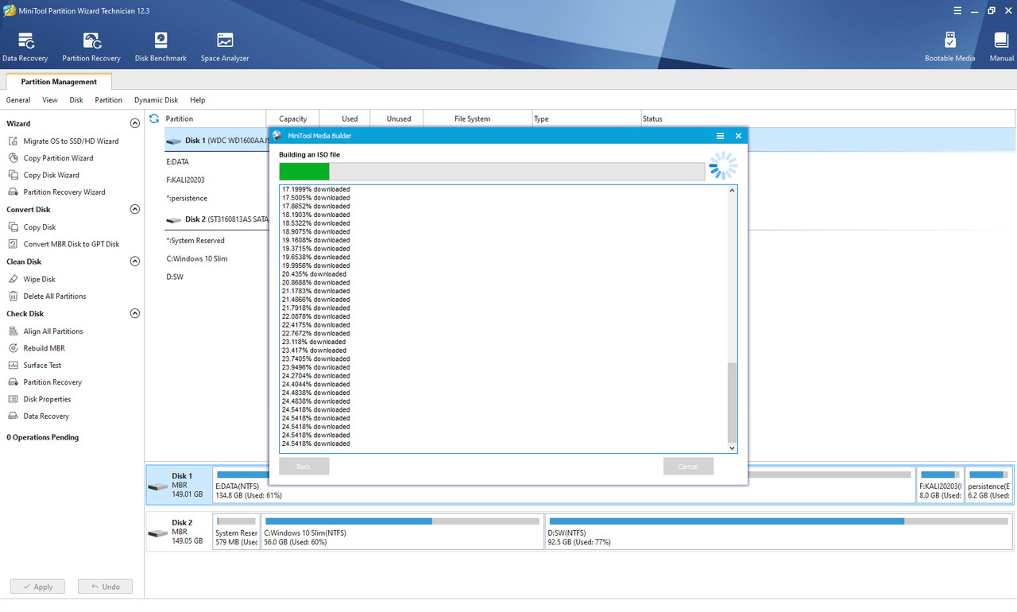The image size is (1017, 612).
Task: Click the Back button in Media Builder
Action: point(304,467)
